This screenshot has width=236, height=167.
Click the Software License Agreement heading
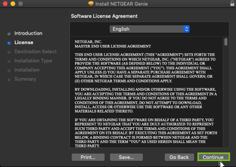(x=104, y=16)
